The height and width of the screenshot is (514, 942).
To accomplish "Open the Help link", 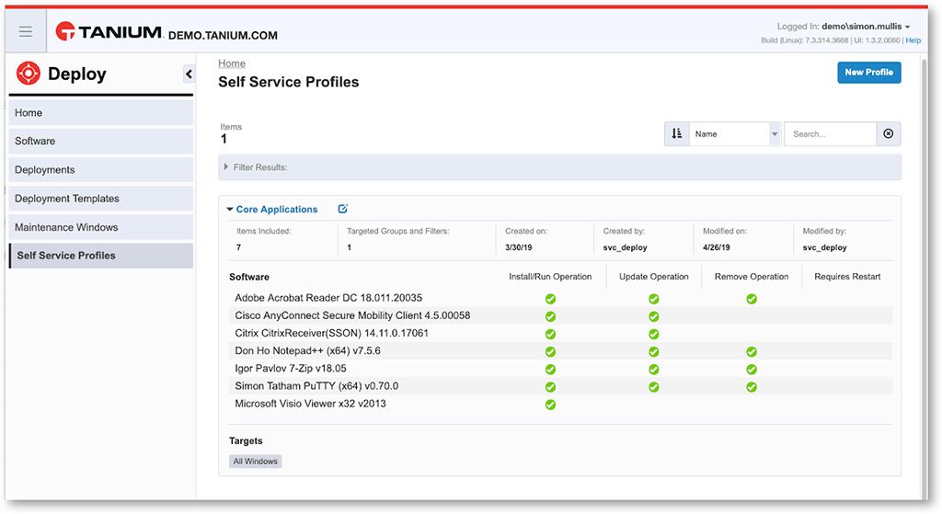I will click(x=913, y=40).
